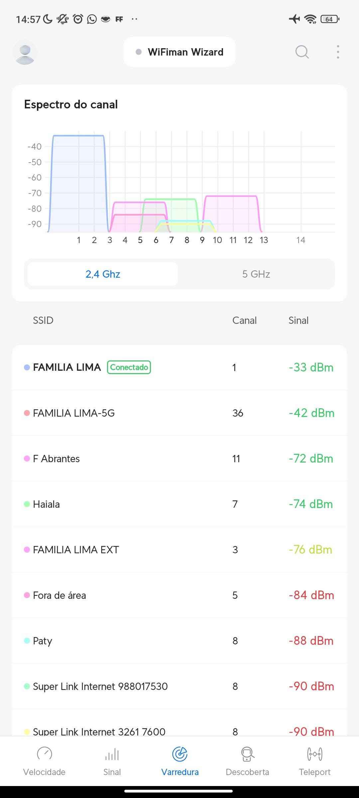The image size is (359, 798).
Task: Open the user profile avatar
Action: [x=25, y=52]
